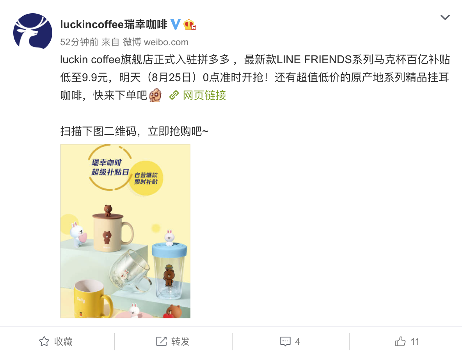
Task: Click the like count 11
Action: pos(415,342)
